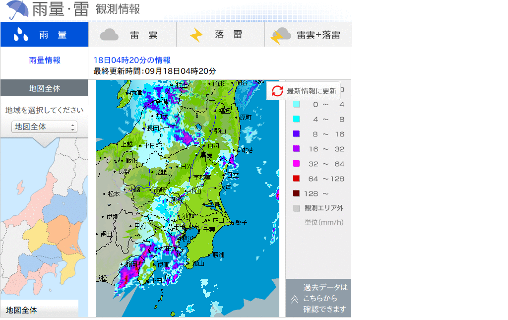
Task: Click 郡山 label on rainfall map
Action: 220,130
